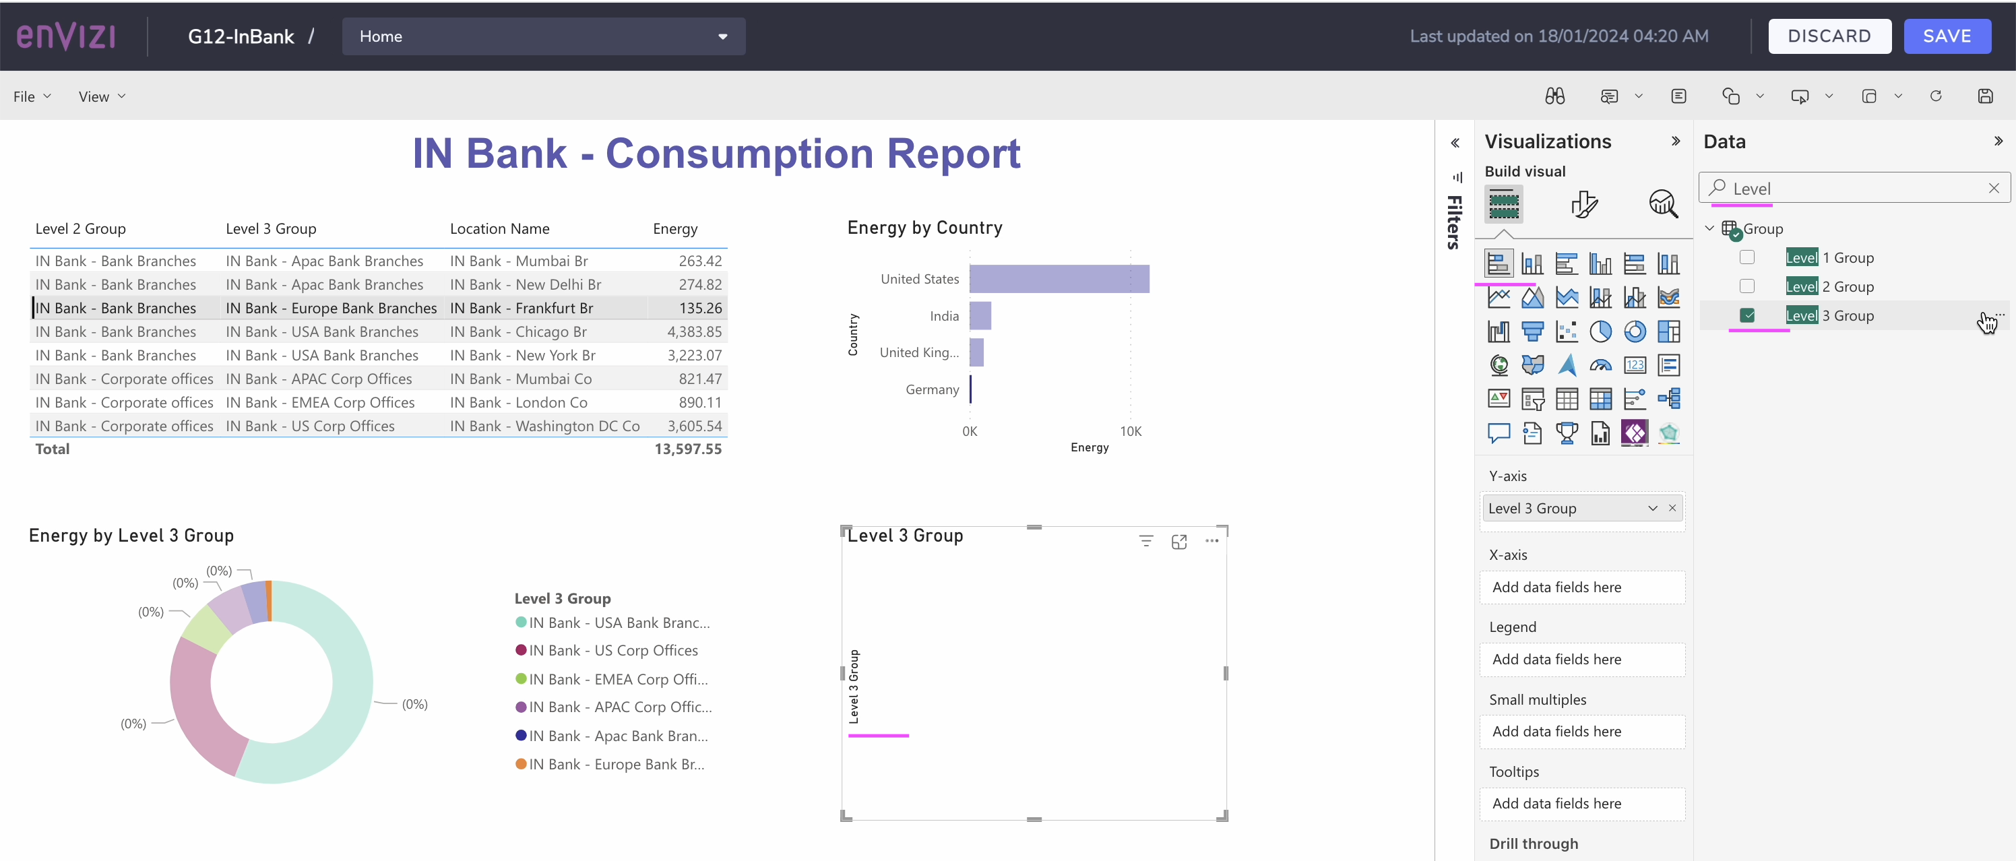
Task: Switch to the Format visual pane
Action: (x=1583, y=204)
